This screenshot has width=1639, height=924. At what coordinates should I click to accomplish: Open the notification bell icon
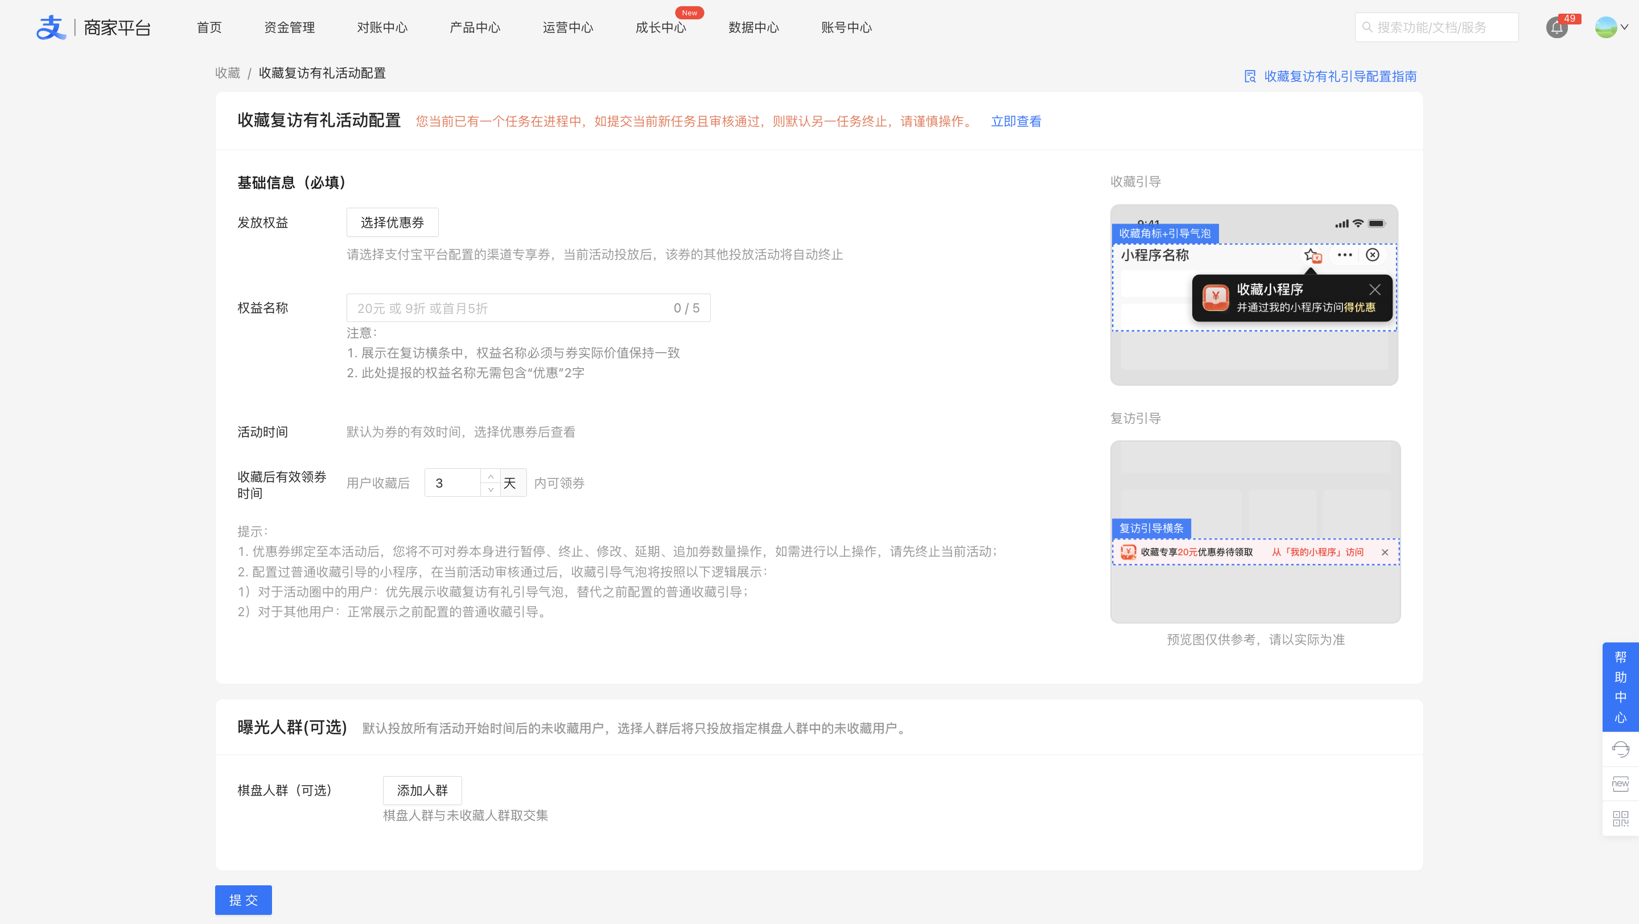point(1556,27)
